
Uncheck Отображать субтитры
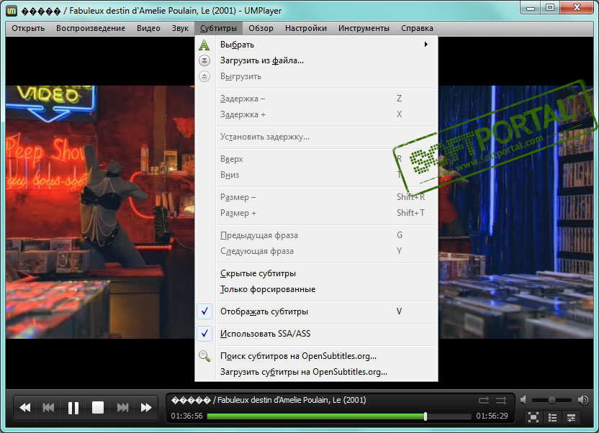316,311
